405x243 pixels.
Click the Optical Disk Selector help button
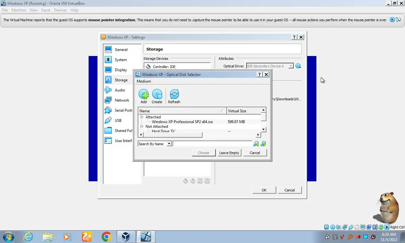pyautogui.click(x=259, y=75)
